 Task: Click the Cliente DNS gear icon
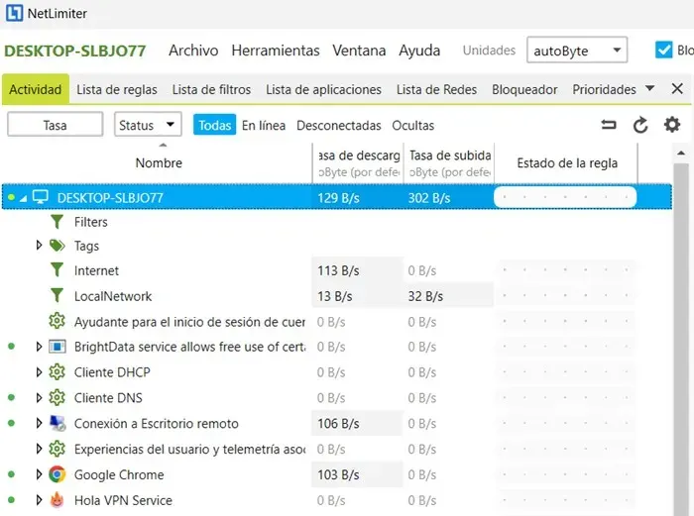click(x=57, y=398)
